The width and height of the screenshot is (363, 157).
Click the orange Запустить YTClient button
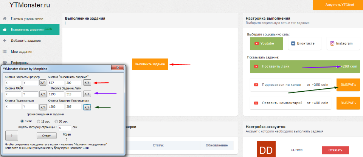coord(338,5)
